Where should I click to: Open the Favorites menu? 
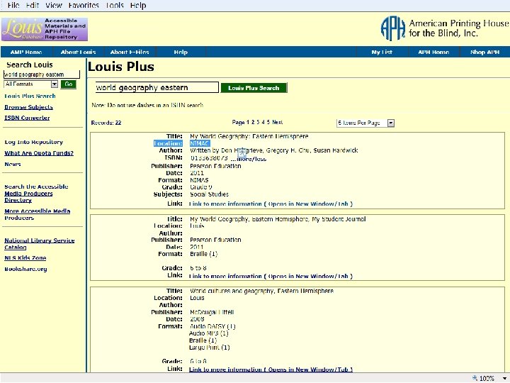pos(84,5)
